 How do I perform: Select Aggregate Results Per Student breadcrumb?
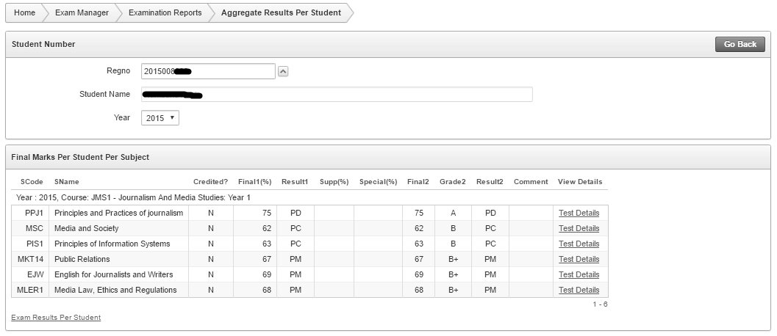(x=281, y=12)
